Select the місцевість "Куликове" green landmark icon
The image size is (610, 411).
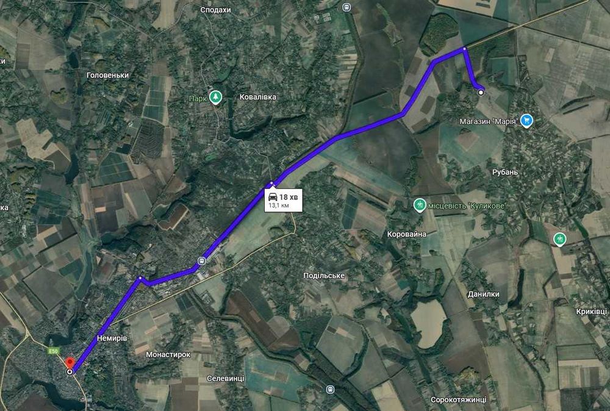tap(420, 204)
